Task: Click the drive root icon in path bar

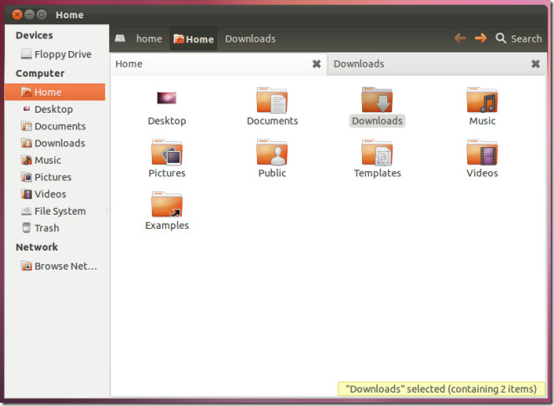Action: 120,38
